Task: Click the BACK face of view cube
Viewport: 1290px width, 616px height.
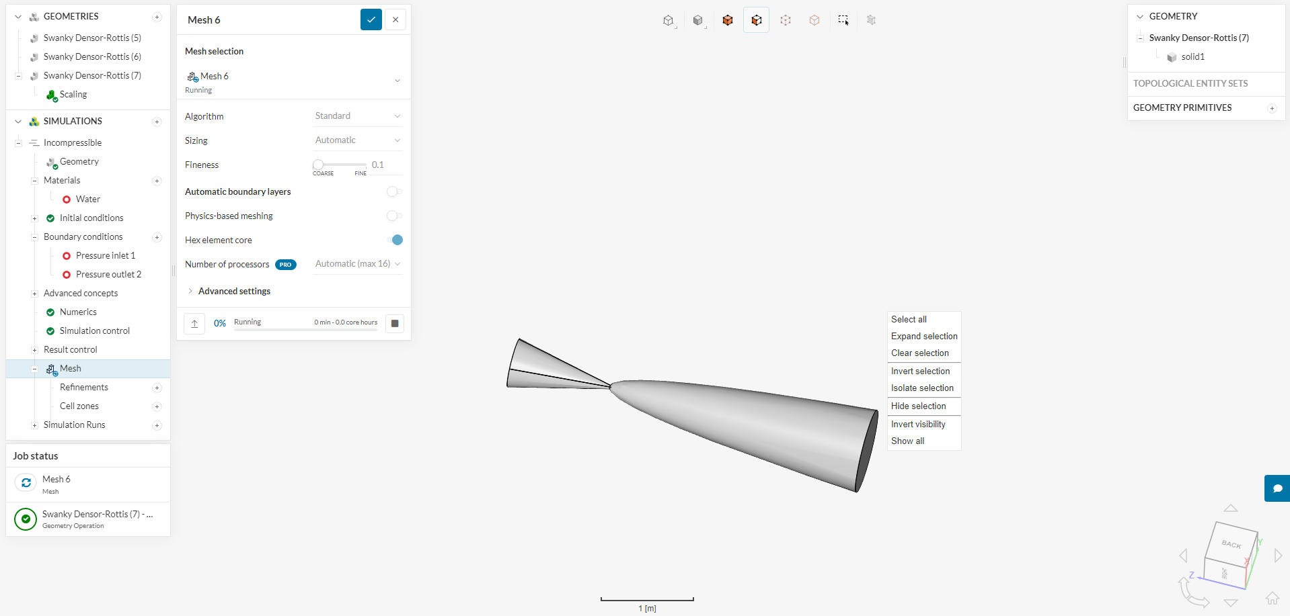Action: tap(1231, 544)
